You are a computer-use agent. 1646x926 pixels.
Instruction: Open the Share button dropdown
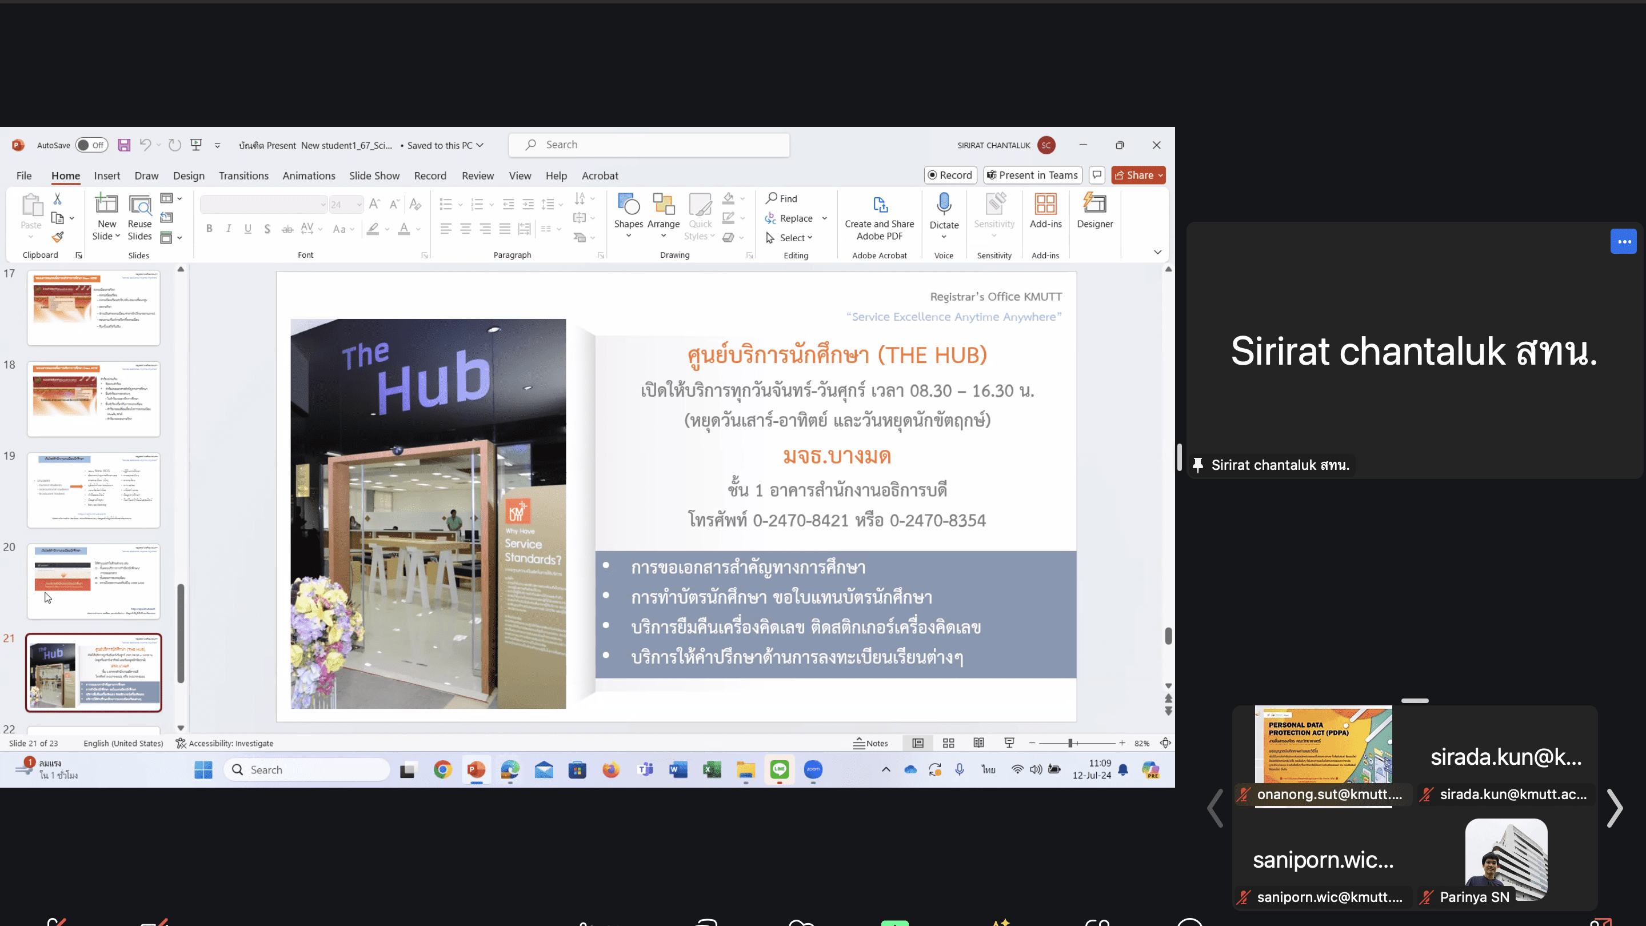[1160, 174]
